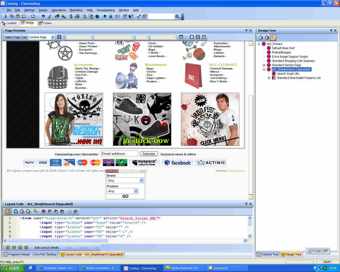
Task: Open the Select Page Type dropdown
Action: coord(53,37)
